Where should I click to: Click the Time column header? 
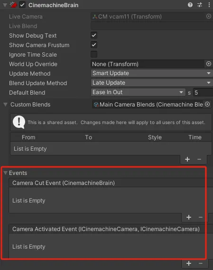(x=195, y=137)
